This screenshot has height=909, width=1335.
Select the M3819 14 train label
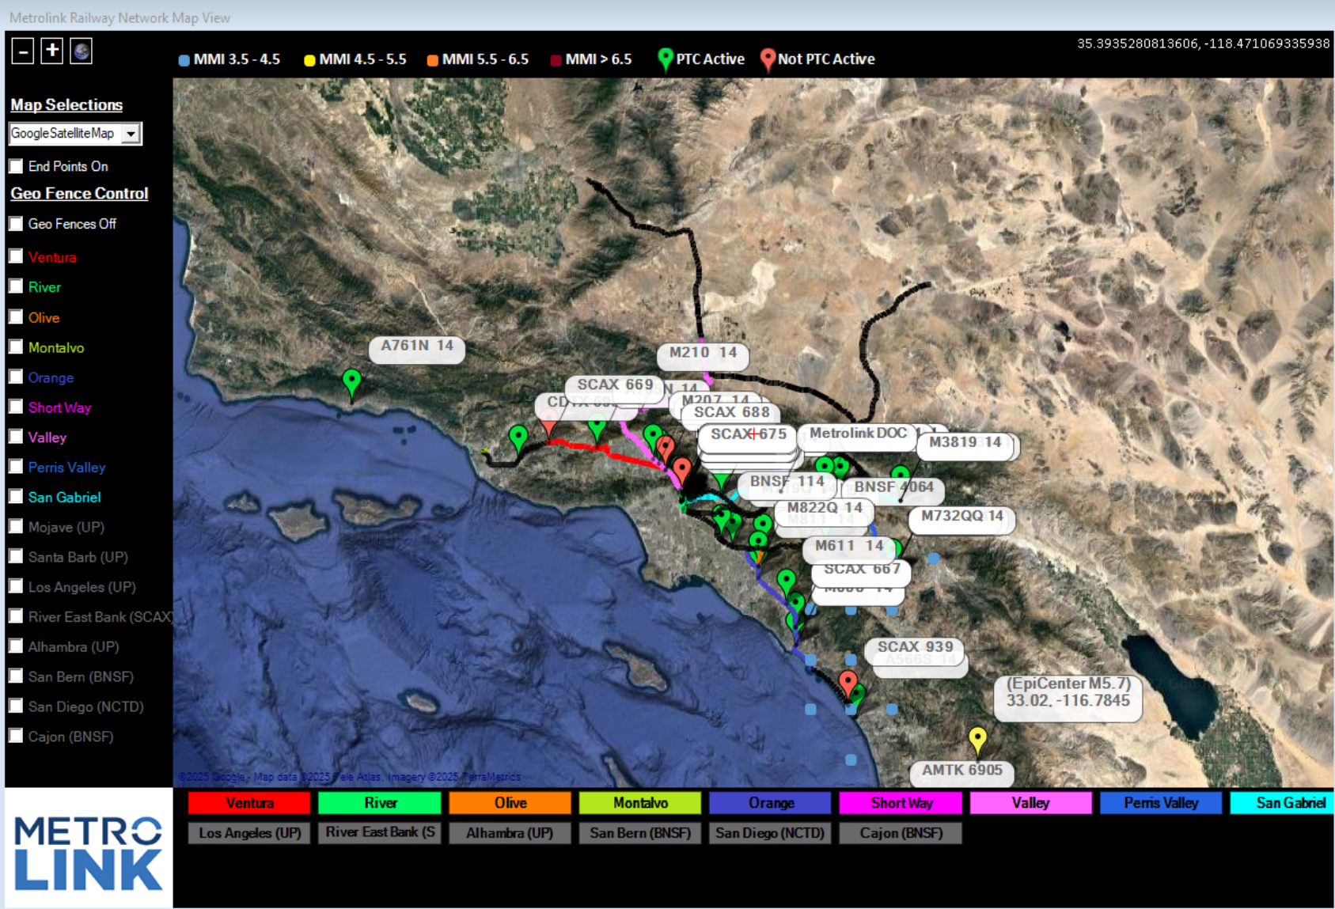[x=965, y=443]
